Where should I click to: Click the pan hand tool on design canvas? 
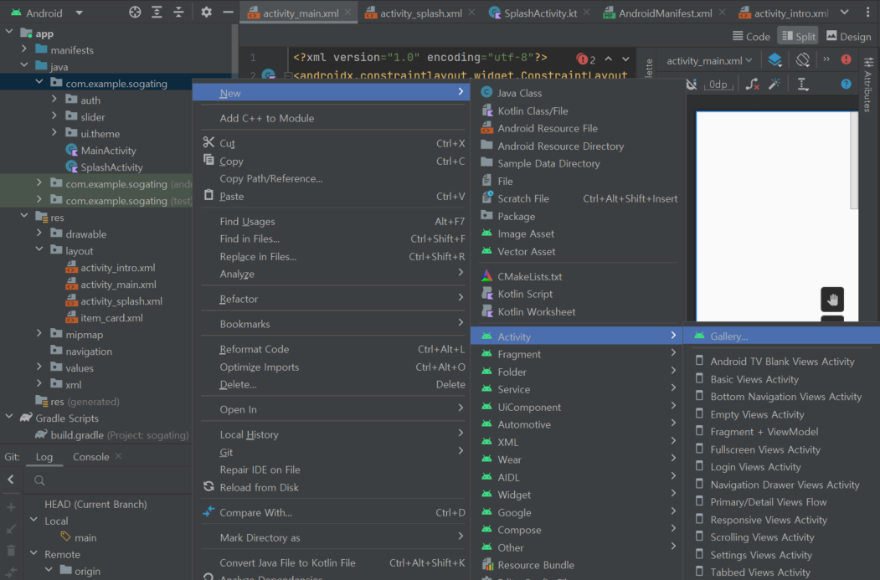832,300
